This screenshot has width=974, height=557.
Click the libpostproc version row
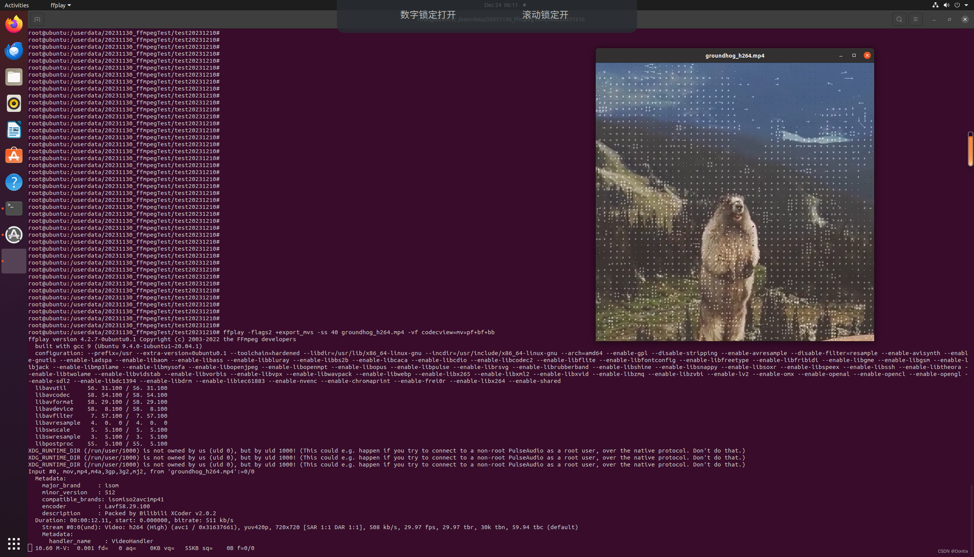[101, 444]
